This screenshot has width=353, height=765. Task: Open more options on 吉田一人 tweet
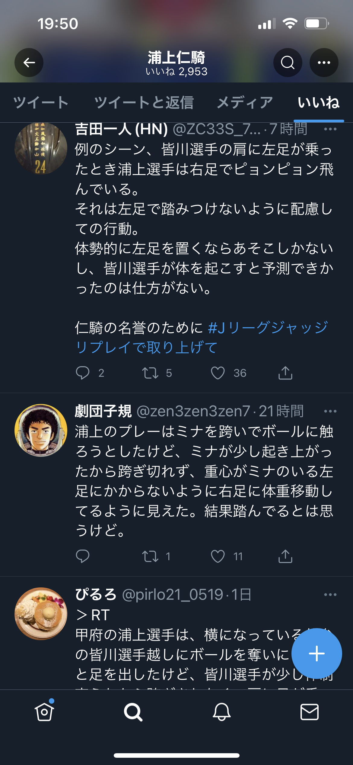(x=330, y=129)
